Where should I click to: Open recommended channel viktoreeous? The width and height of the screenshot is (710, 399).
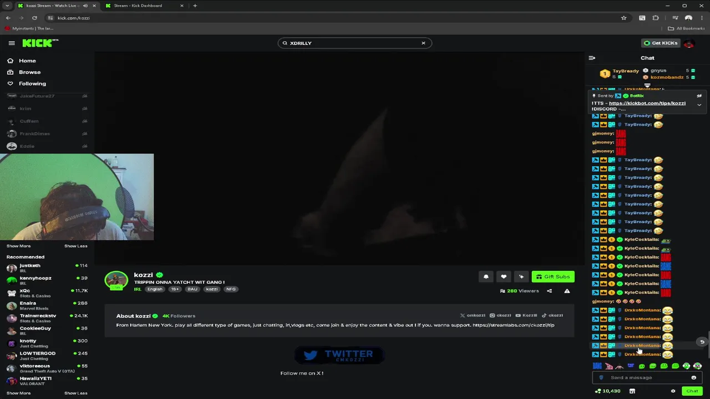47,368
